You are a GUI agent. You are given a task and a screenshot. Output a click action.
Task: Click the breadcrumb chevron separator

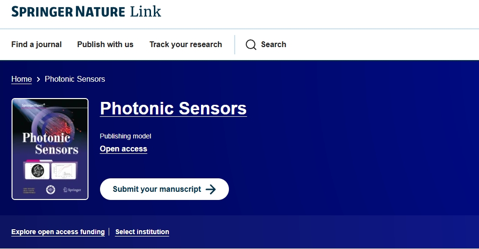tap(38, 79)
